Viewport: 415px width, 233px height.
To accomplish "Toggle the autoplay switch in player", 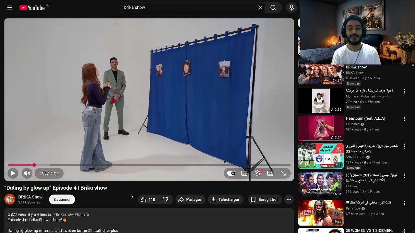I will (231, 173).
